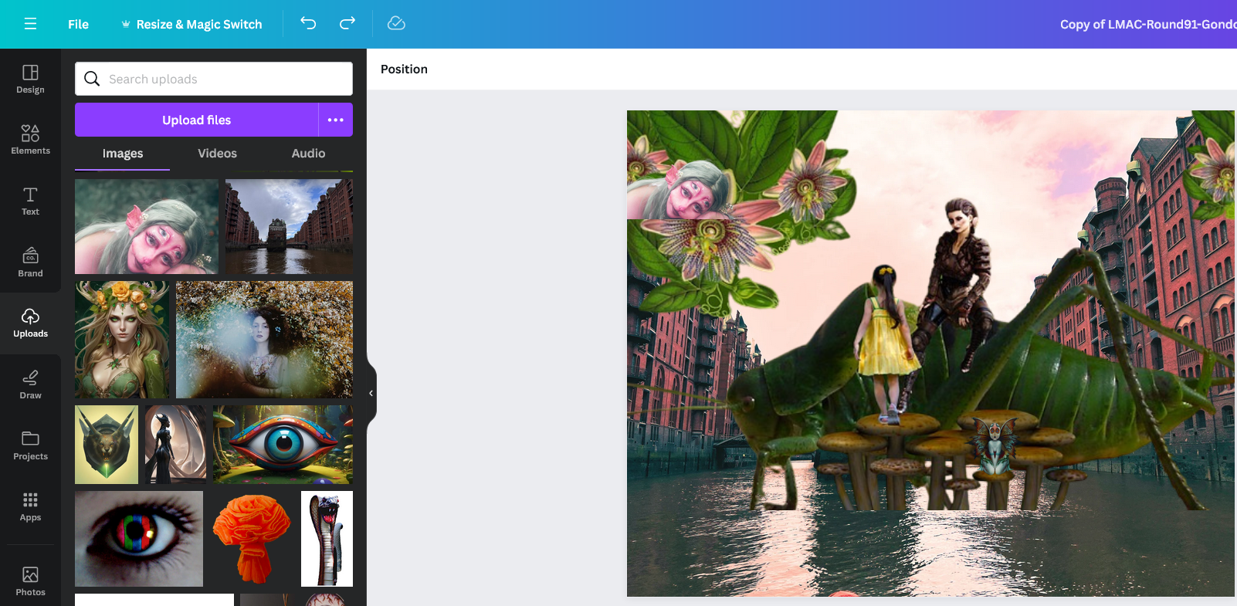Open the File menu
This screenshot has width=1237, height=606.
pyautogui.click(x=78, y=24)
